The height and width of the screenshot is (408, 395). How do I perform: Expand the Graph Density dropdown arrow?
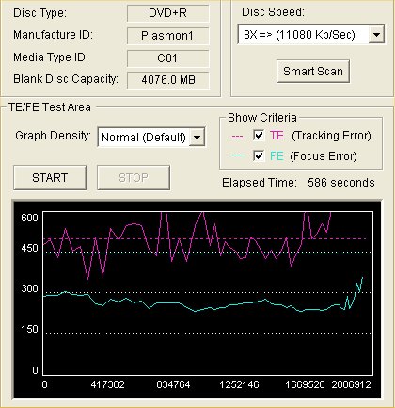[x=197, y=137]
